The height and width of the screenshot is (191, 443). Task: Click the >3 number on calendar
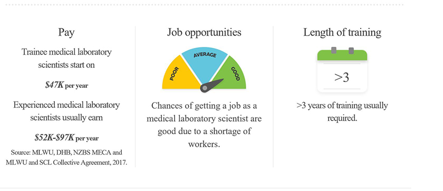(342, 77)
